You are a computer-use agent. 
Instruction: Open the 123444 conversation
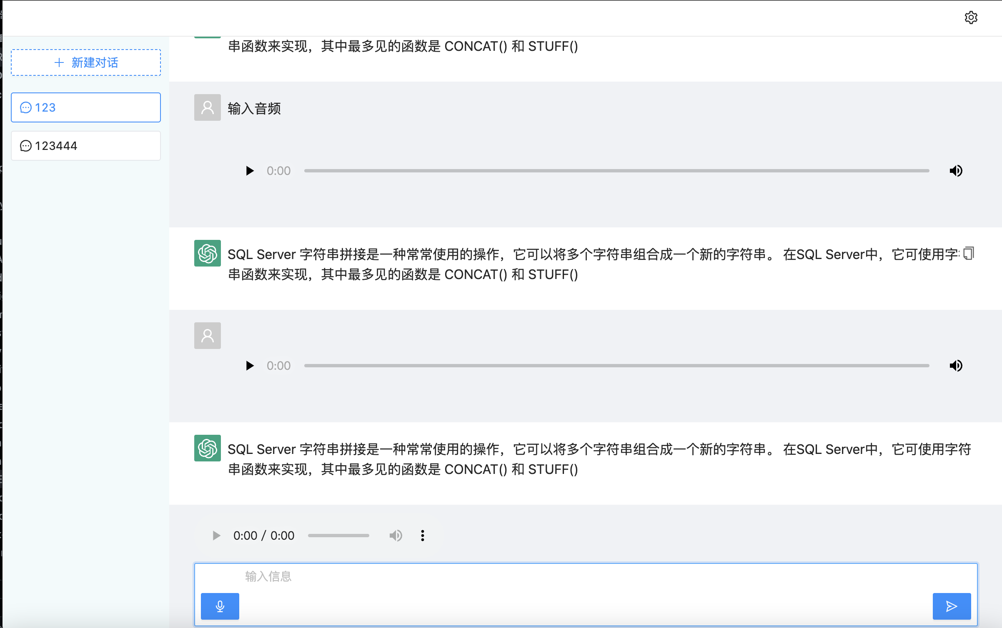pos(86,146)
